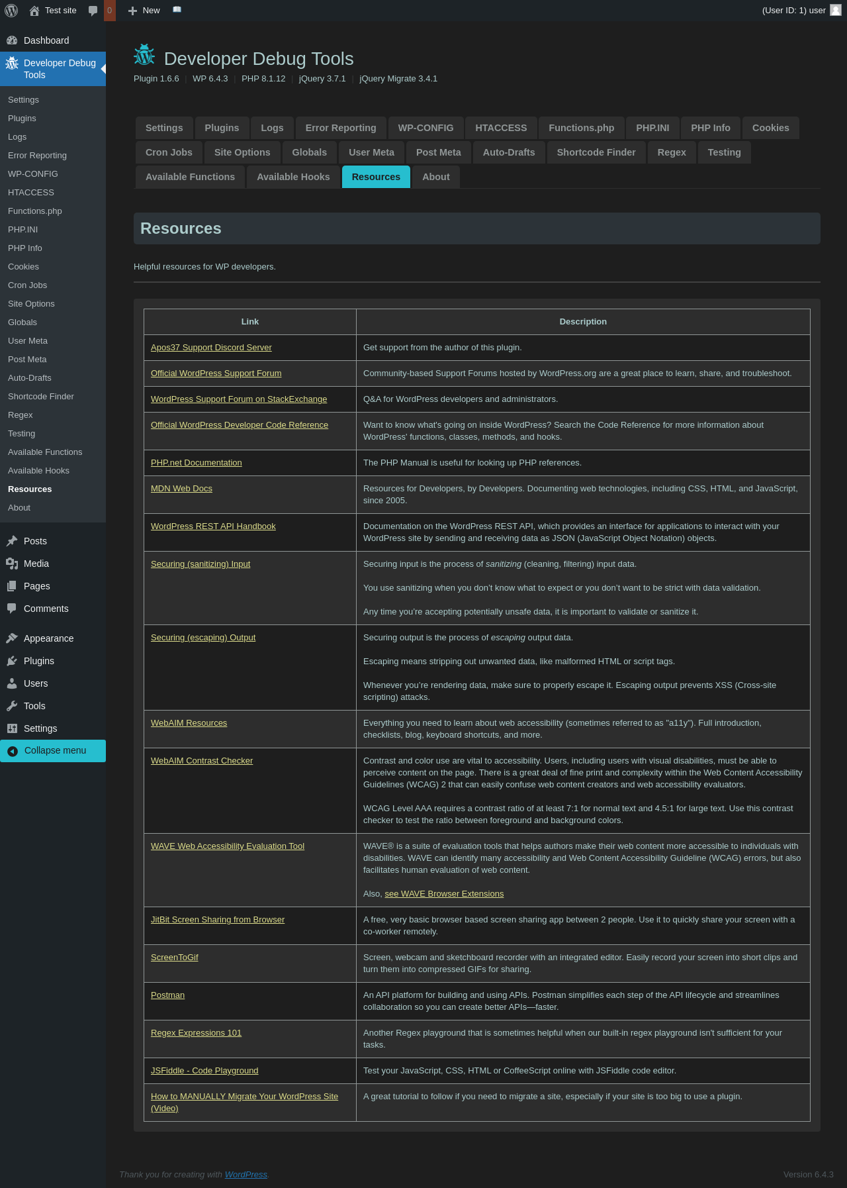
Task: Click the plug icon for the main Plugins menu
Action: [x=12, y=661]
